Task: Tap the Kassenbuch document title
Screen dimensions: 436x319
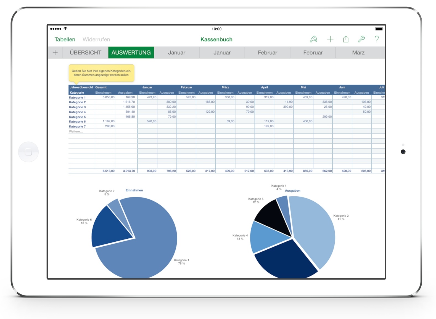Action: click(216, 39)
